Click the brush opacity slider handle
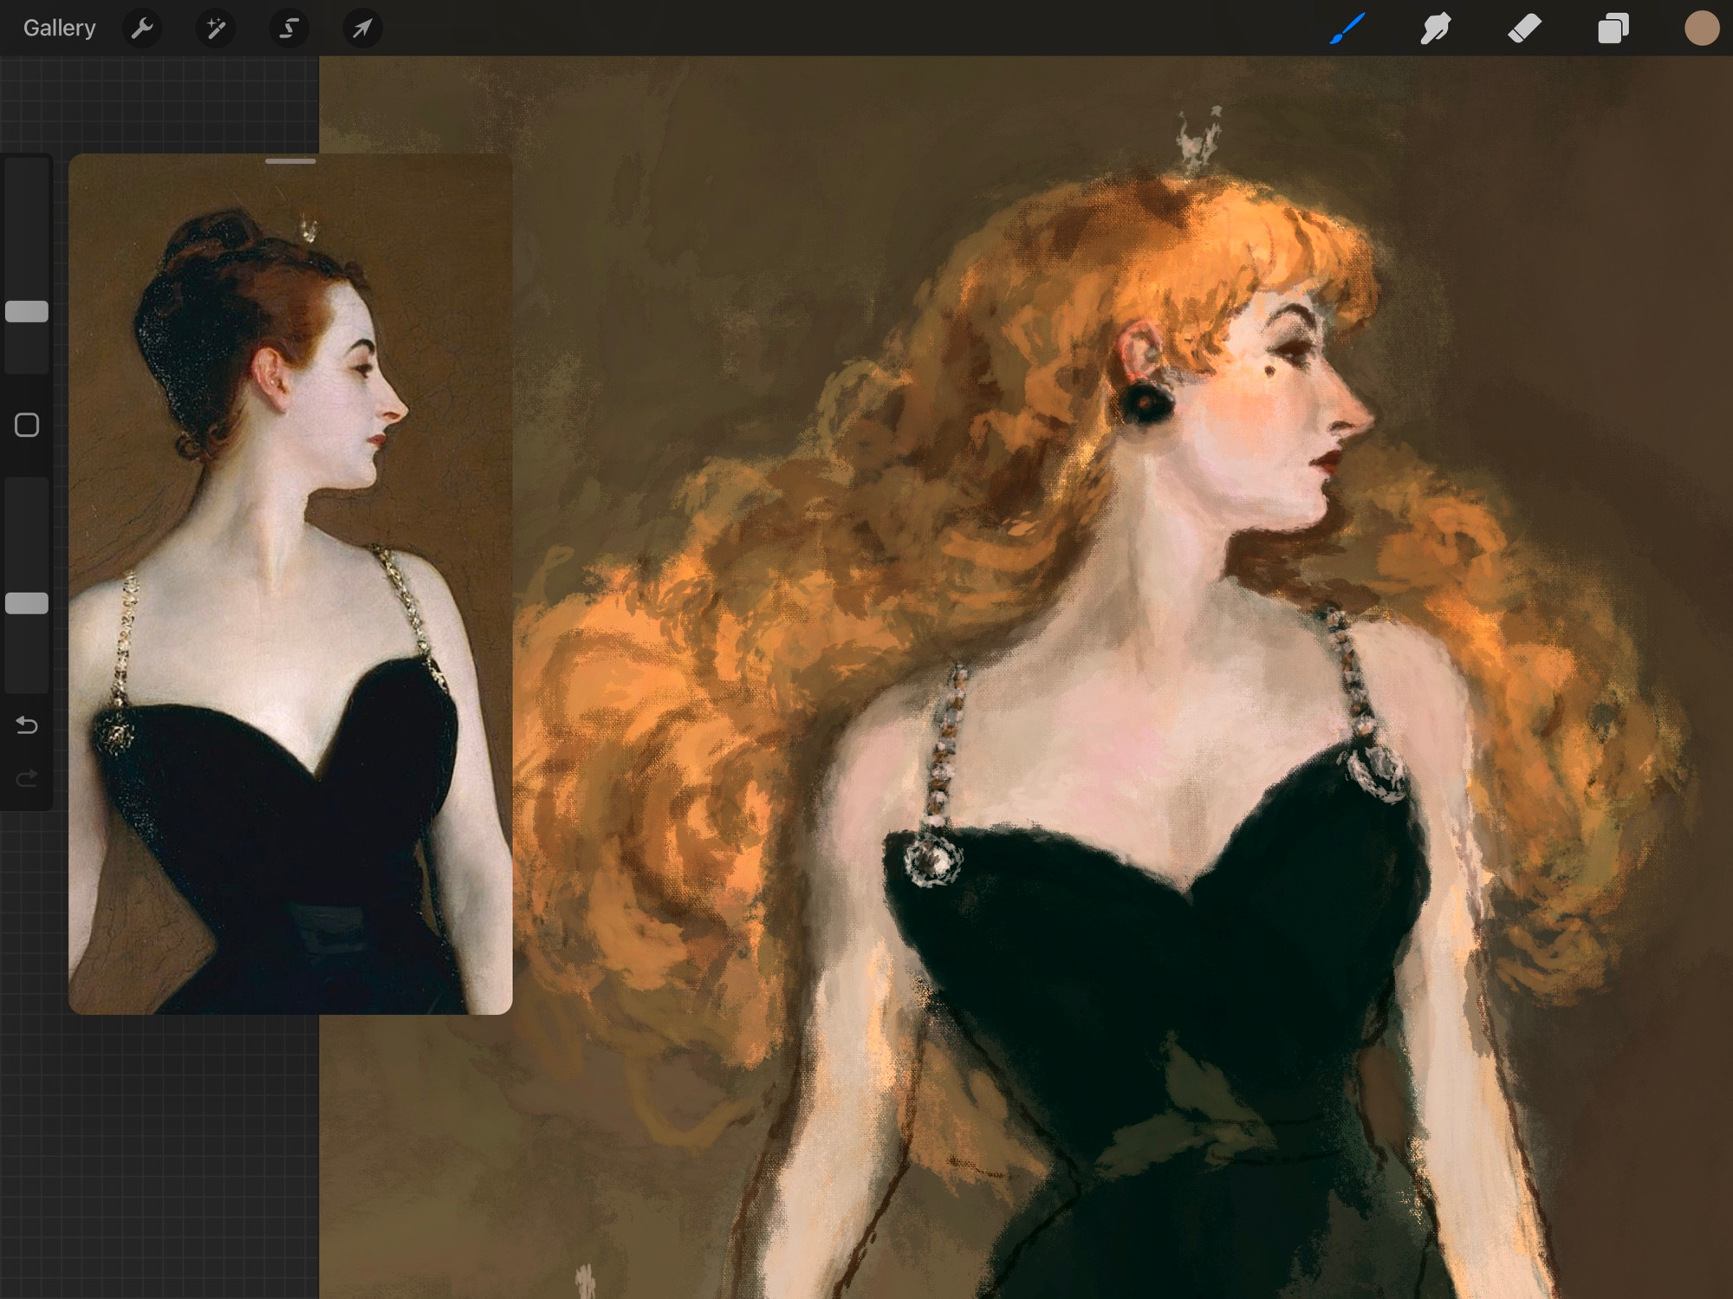The image size is (1733, 1299). (27, 604)
